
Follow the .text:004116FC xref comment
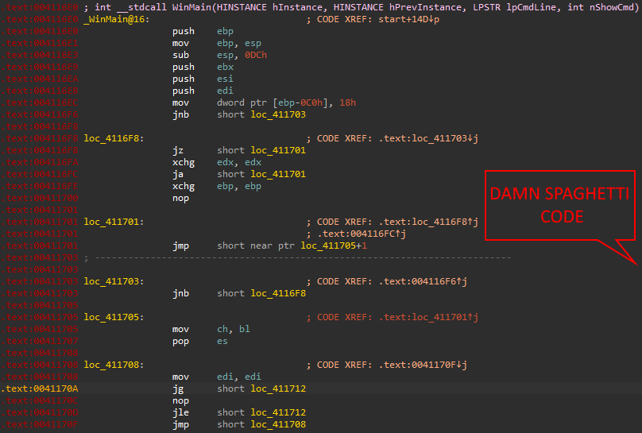click(362, 234)
